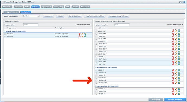
Task: Open translation globe for 180/60 ZR 17
Action: pos(179,47)
